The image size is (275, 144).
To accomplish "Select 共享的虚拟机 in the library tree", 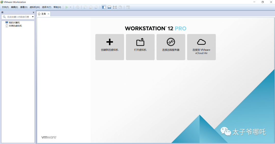I will point(15,26).
